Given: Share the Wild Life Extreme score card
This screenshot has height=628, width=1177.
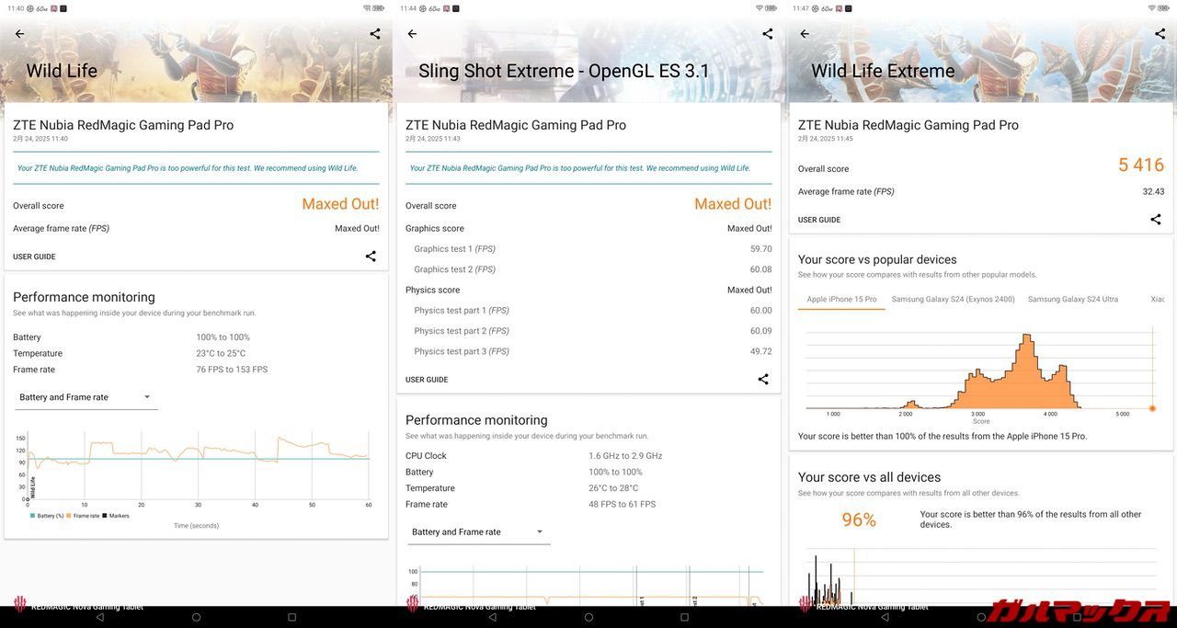Looking at the screenshot, I should point(1156,220).
